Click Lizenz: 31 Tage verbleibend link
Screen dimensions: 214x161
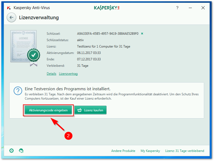185,151
